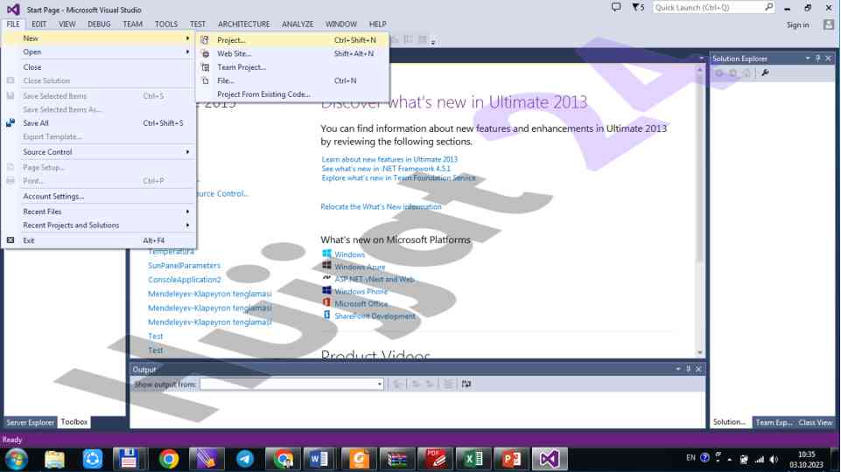This screenshot has width=841, height=472.
Task: Open the Windows Start button
Action: (16, 459)
